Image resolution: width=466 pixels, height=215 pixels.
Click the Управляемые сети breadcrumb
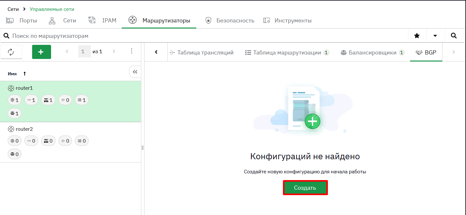pos(52,9)
